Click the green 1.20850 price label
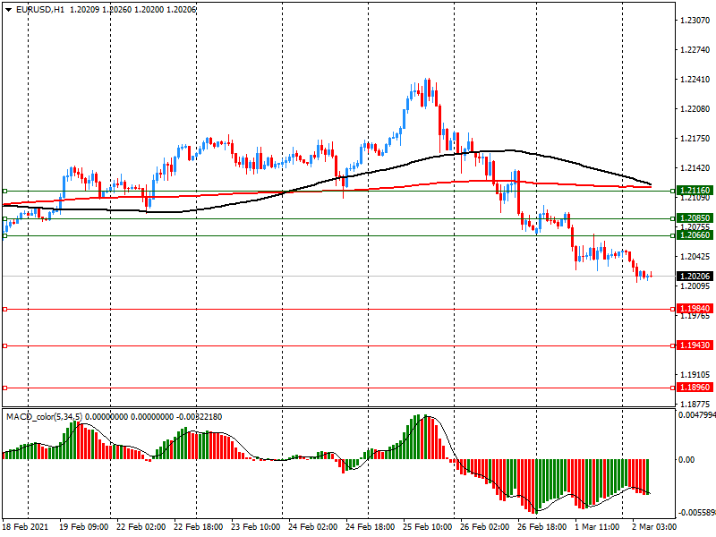Screen dimensions: 716x537 [695, 218]
